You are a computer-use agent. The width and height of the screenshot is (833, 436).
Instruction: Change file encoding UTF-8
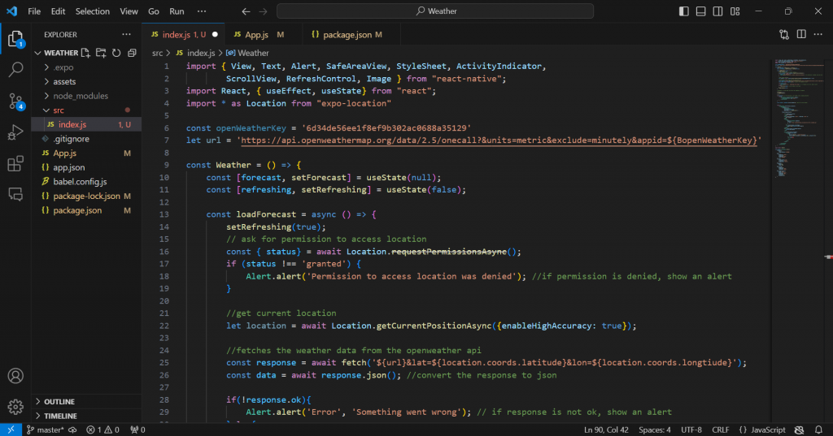[691, 430]
